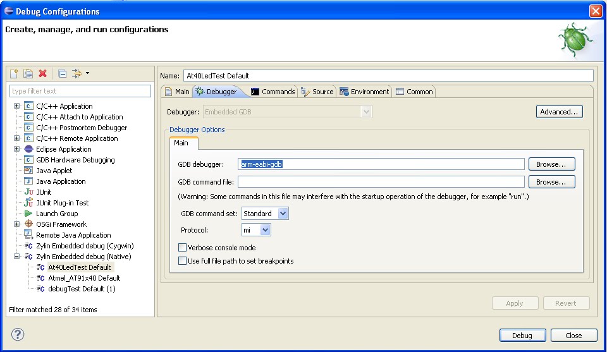Click the C/C++ Postmortem Debugger icon
Viewport: 607px width, 352px height.
[28, 128]
